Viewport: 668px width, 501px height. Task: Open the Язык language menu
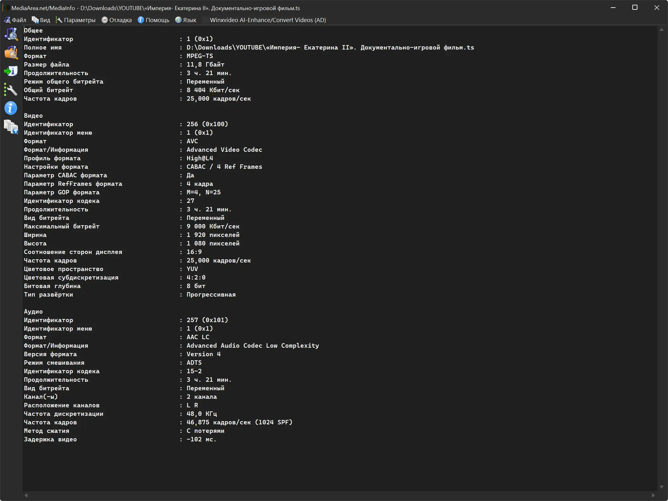(x=186, y=20)
